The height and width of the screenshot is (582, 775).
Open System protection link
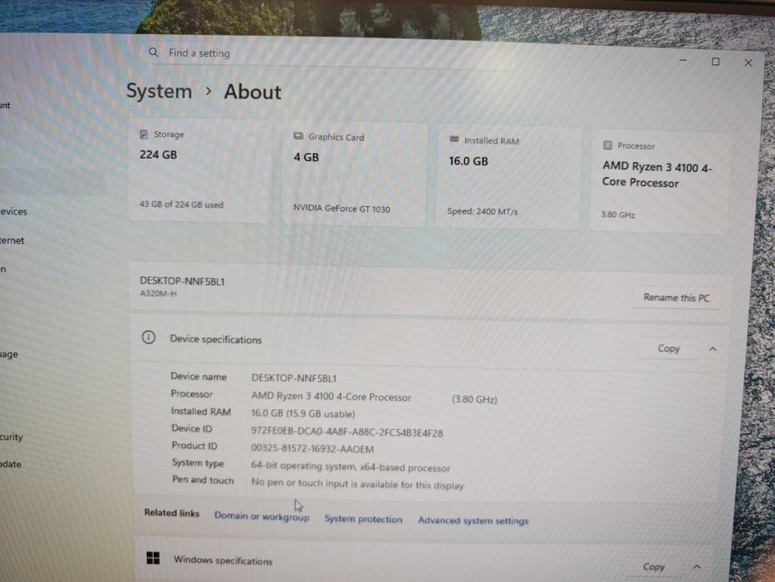coord(363,519)
